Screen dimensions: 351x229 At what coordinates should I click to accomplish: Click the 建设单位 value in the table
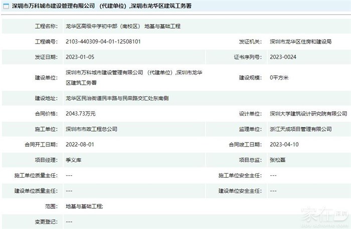pyautogui.click(x=128, y=77)
